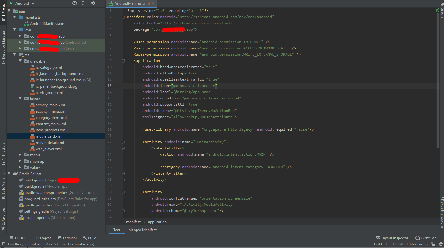The image size is (444, 248).
Task: Open the Resource Manager side panel
Action: coord(3,47)
